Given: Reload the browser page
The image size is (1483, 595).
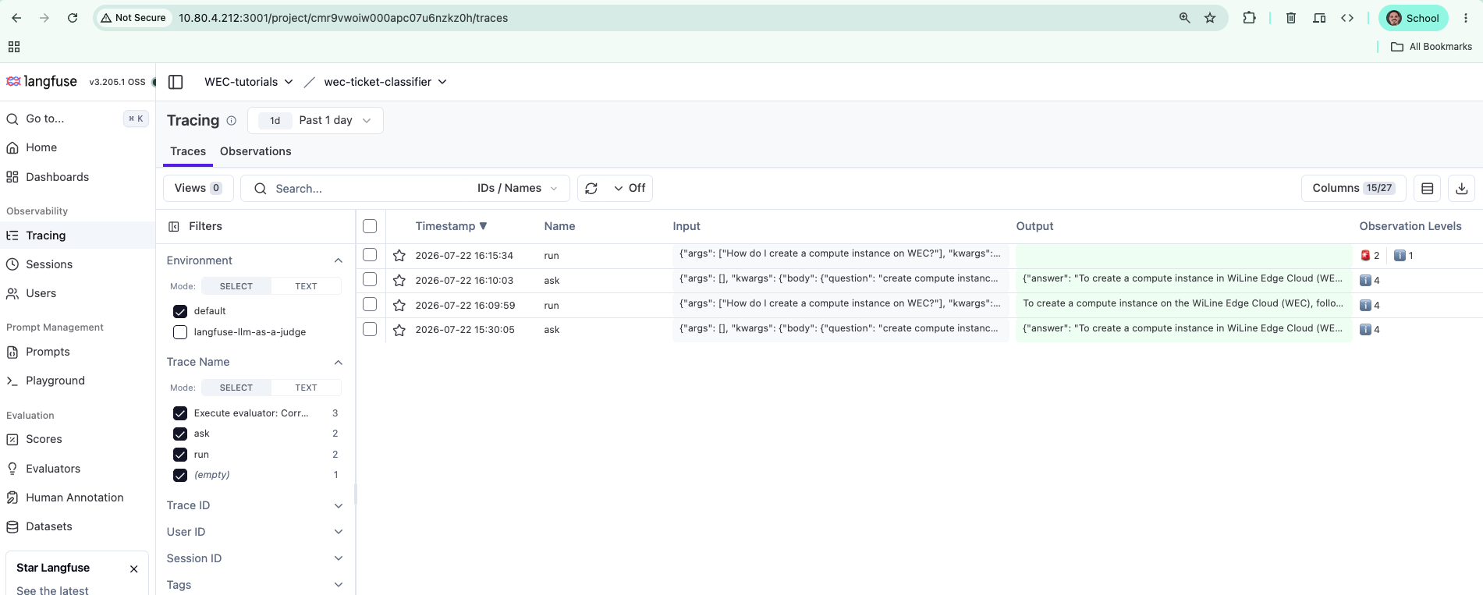Looking at the screenshot, I should point(73,18).
